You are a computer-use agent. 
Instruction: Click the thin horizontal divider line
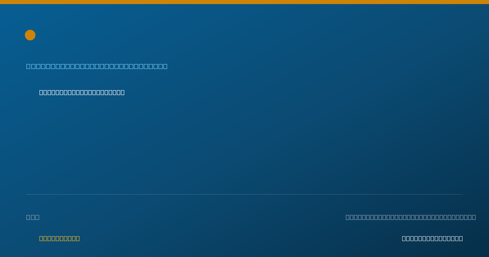point(244,194)
